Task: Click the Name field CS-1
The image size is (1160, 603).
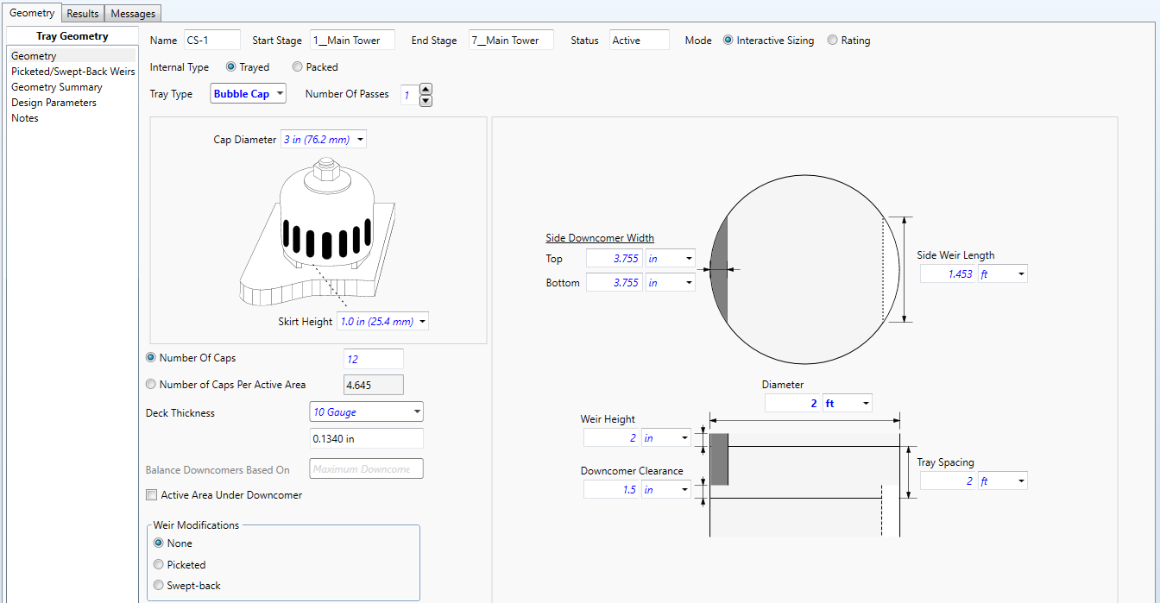Action: click(x=211, y=40)
